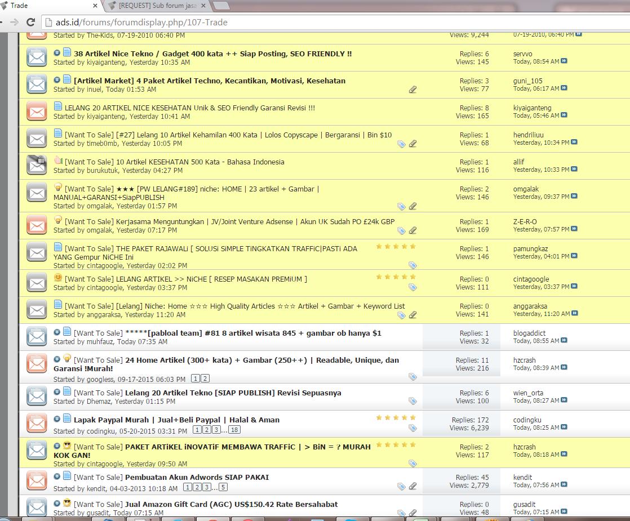
Task: Close the Trade browser tab
Action: (x=94, y=6)
